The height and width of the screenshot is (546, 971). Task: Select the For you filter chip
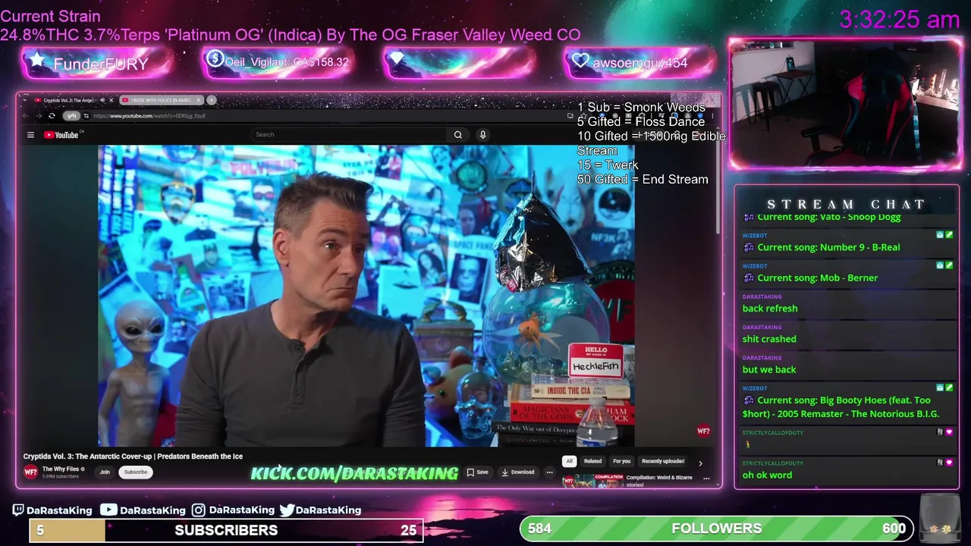pos(621,461)
